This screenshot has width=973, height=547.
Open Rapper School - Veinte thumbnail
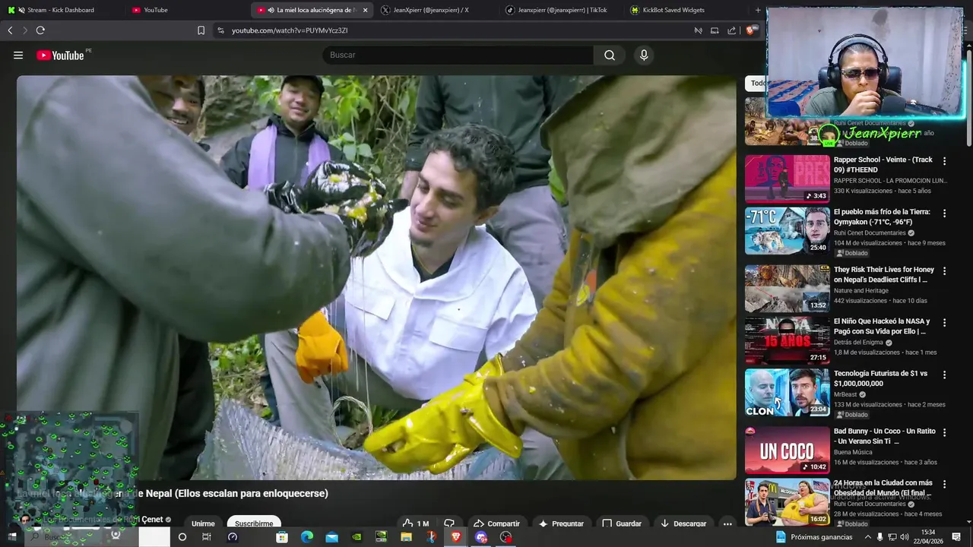pyautogui.click(x=788, y=179)
